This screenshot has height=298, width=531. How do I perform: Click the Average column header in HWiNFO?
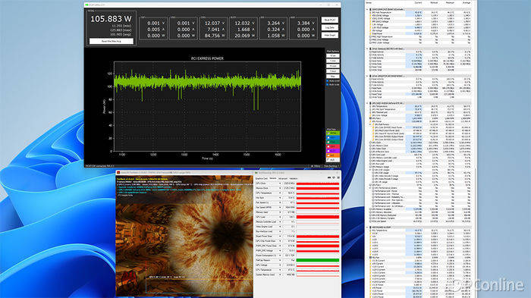click(x=467, y=3)
